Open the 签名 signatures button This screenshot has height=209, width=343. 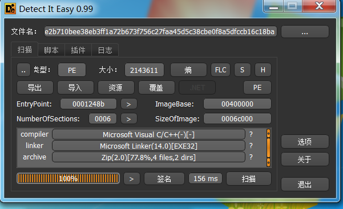(x=164, y=179)
